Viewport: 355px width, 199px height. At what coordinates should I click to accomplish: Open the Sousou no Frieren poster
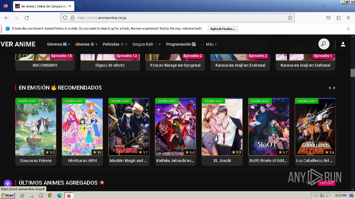coord(36,127)
